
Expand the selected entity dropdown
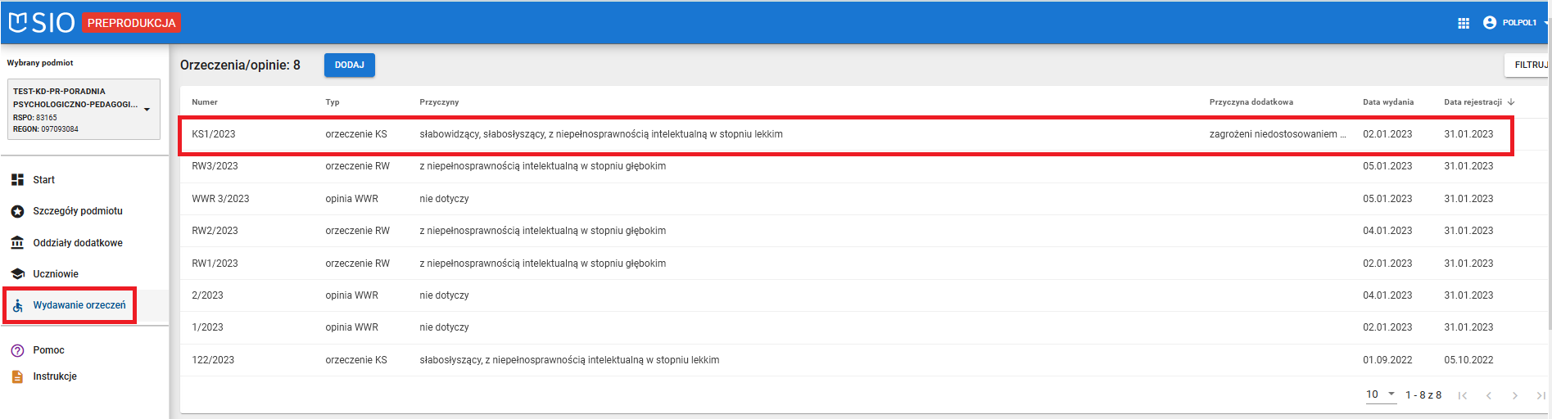tap(147, 110)
